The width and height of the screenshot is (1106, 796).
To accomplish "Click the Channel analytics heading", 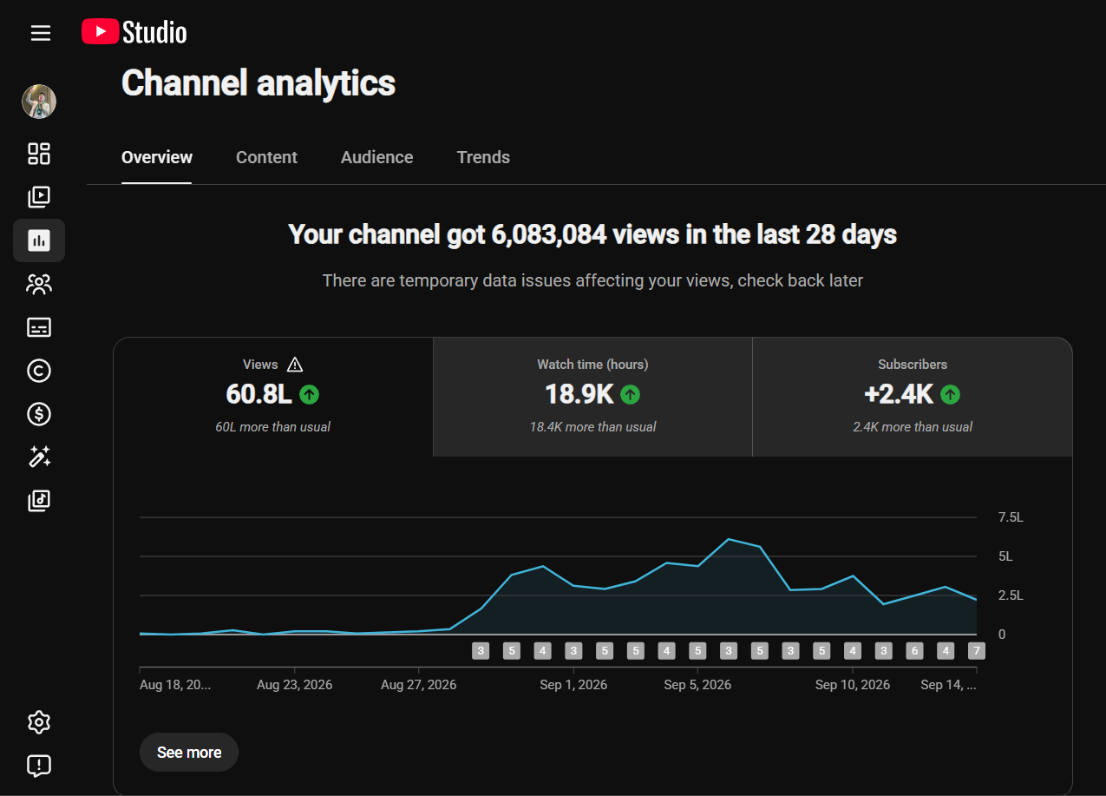I will click(259, 83).
